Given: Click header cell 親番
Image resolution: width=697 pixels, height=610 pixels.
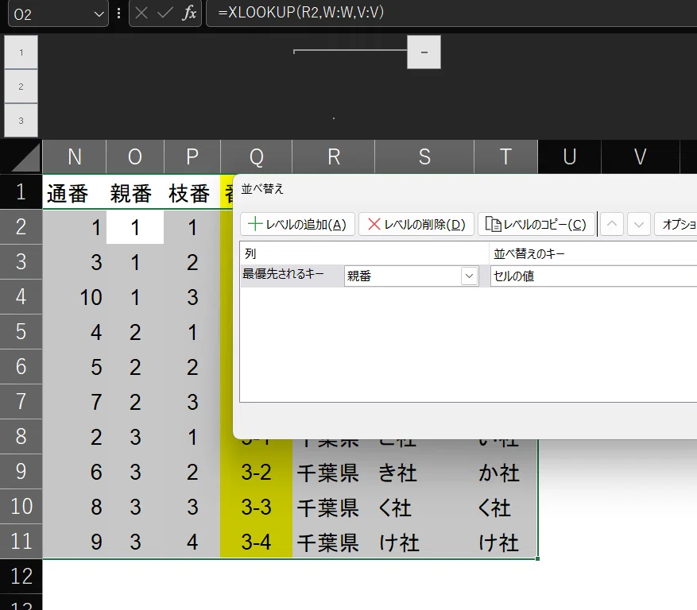Looking at the screenshot, I should [135, 192].
